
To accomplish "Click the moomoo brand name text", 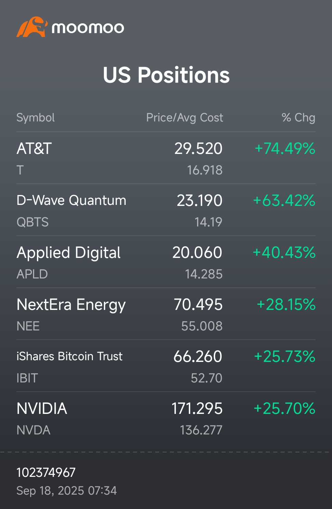I will (x=88, y=28).
